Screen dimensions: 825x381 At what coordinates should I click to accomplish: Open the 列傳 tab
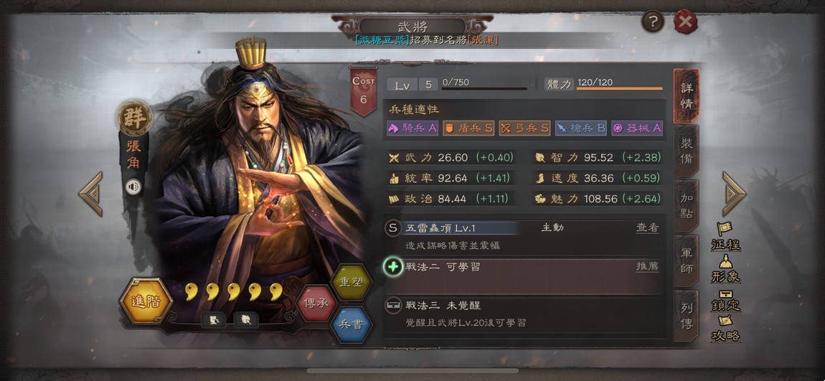point(687,316)
